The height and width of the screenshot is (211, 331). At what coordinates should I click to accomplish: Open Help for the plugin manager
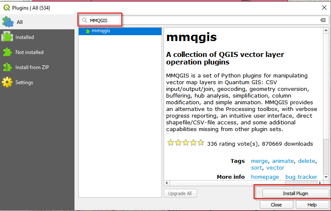312,205
